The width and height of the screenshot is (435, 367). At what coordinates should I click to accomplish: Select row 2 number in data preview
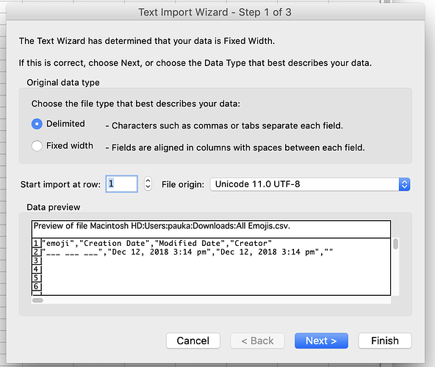36,252
